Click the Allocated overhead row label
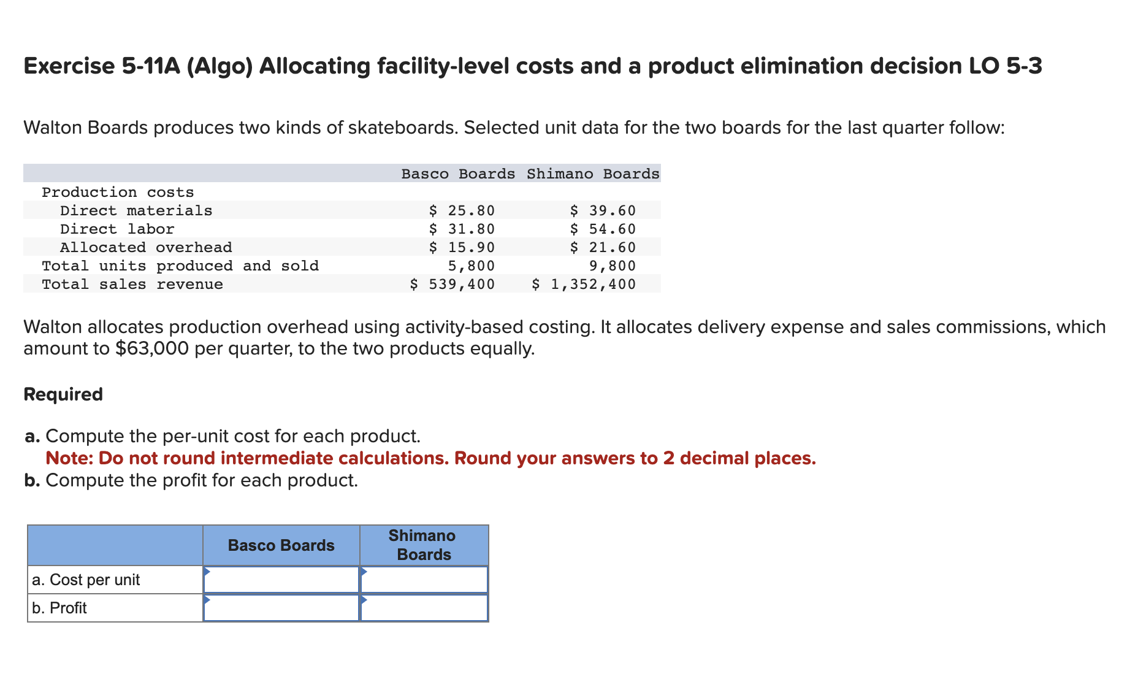This screenshot has height=698, width=1138. (x=147, y=247)
